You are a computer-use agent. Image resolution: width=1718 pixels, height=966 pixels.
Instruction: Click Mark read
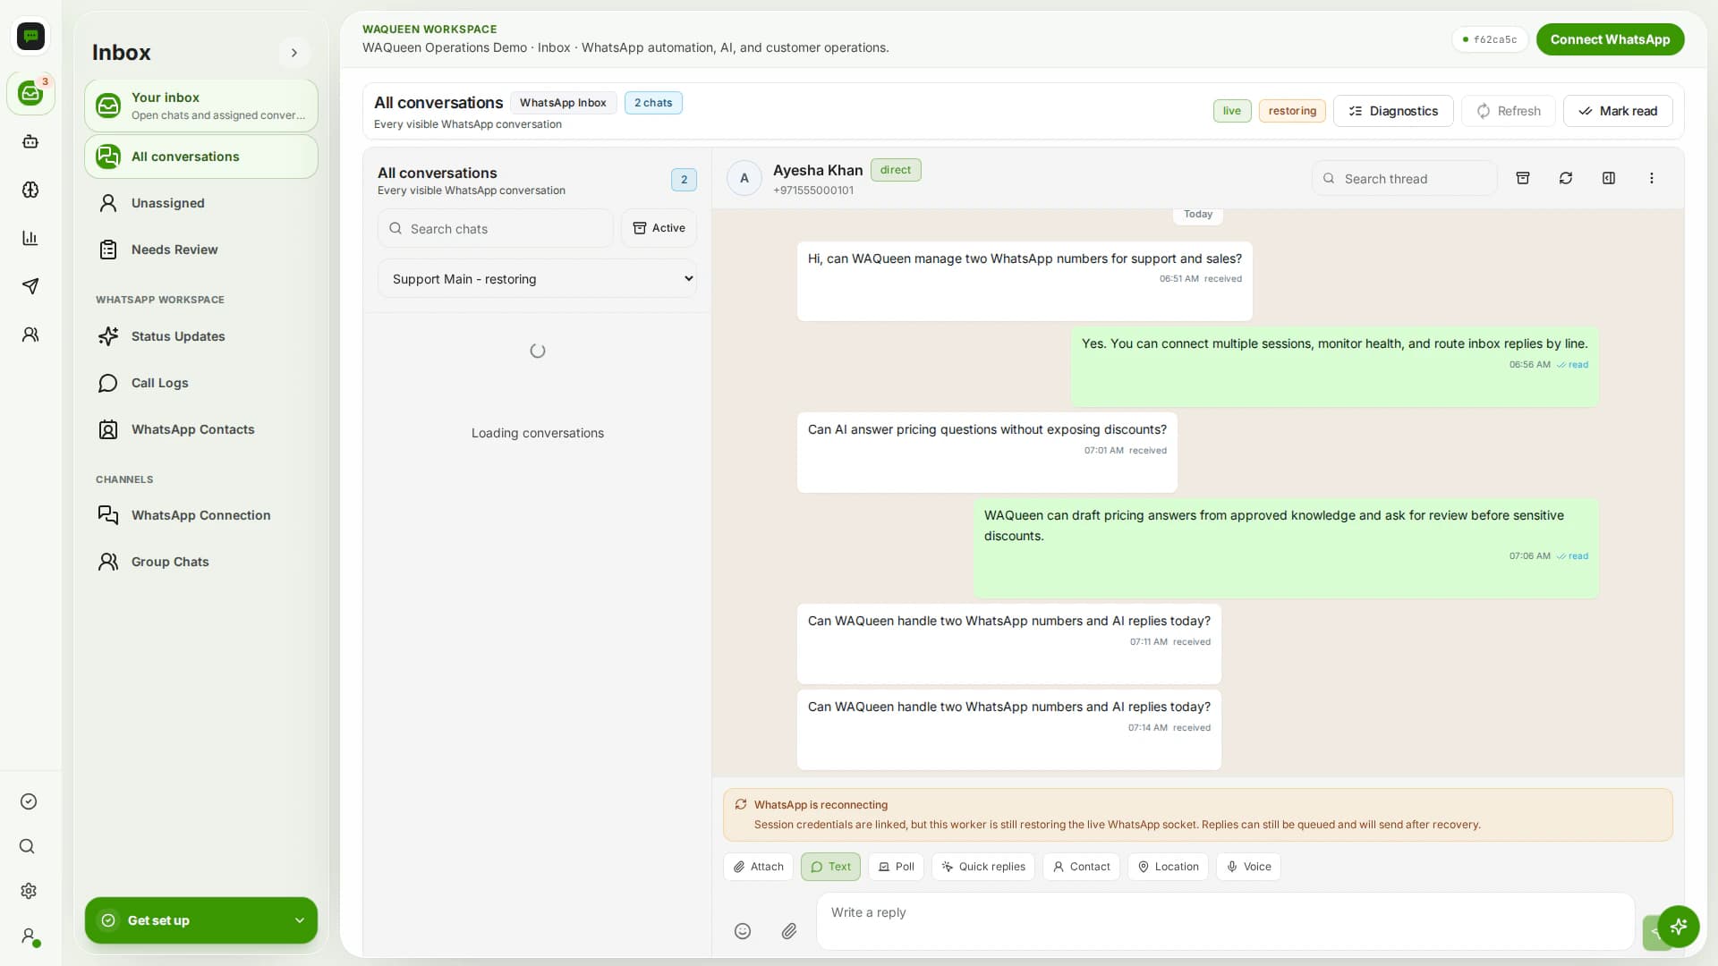click(1618, 111)
